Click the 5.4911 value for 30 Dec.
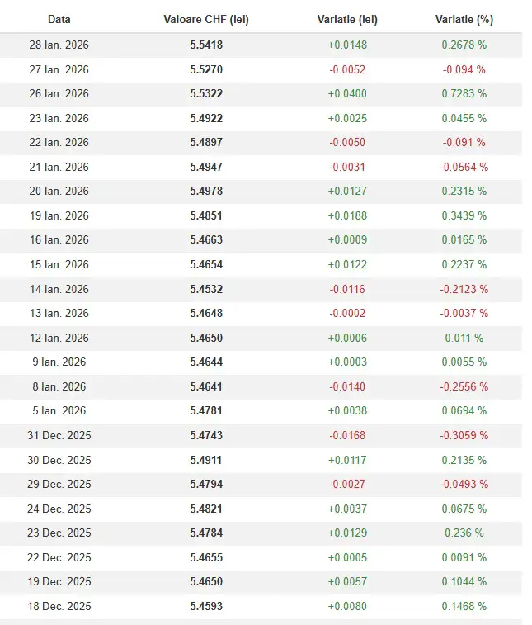The width and height of the screenshot is (532, 625). pyautogui.click(x=206, y=460)
